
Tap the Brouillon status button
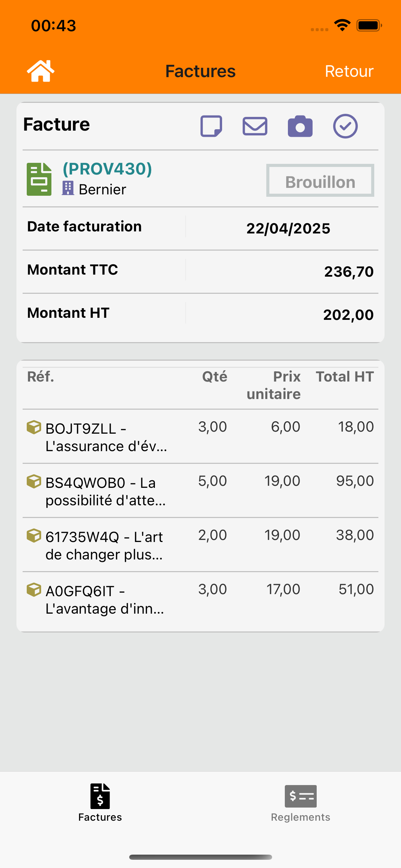320,181
